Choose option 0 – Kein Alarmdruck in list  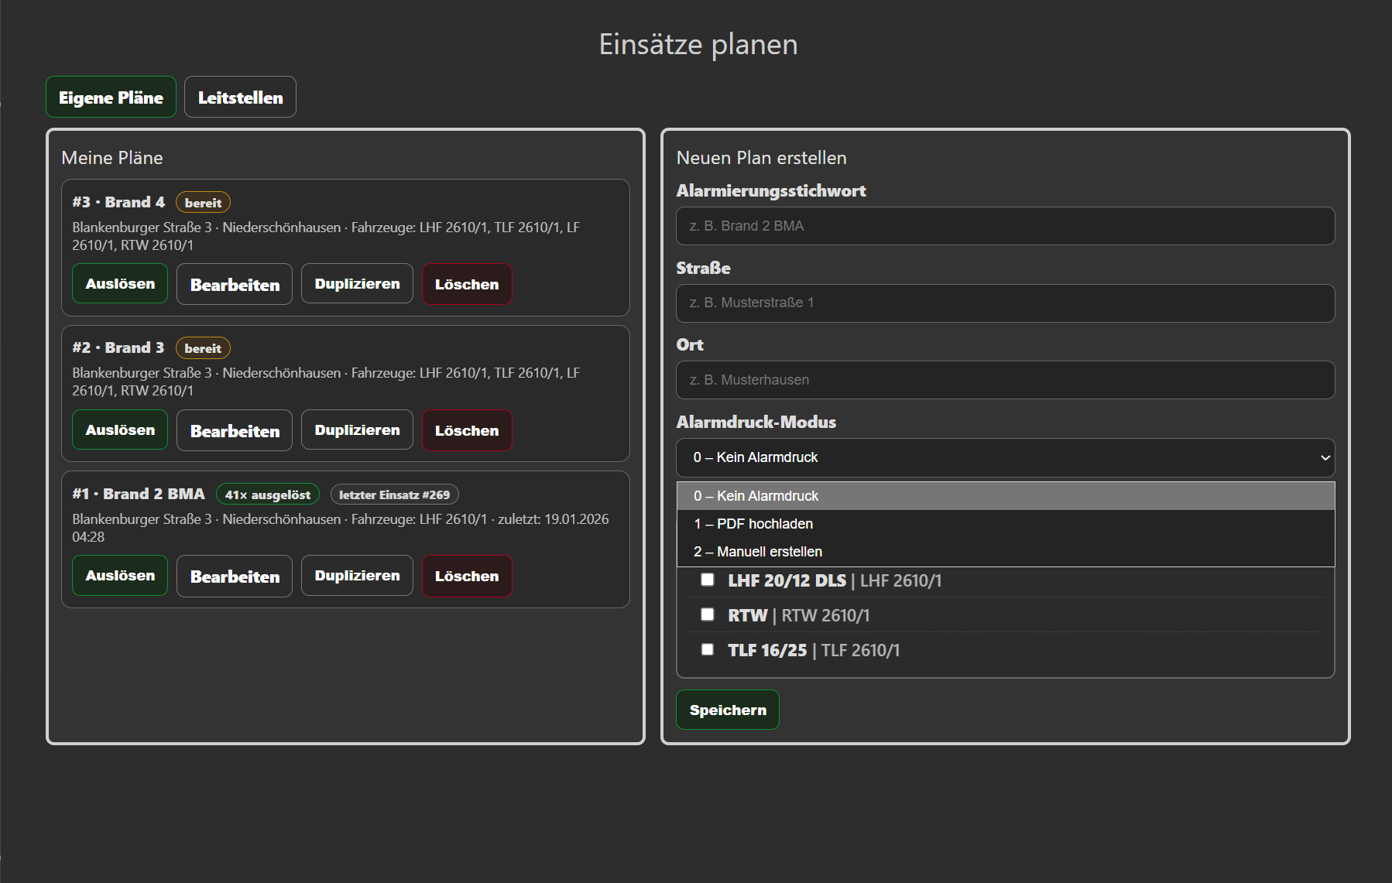[1005, 496]
